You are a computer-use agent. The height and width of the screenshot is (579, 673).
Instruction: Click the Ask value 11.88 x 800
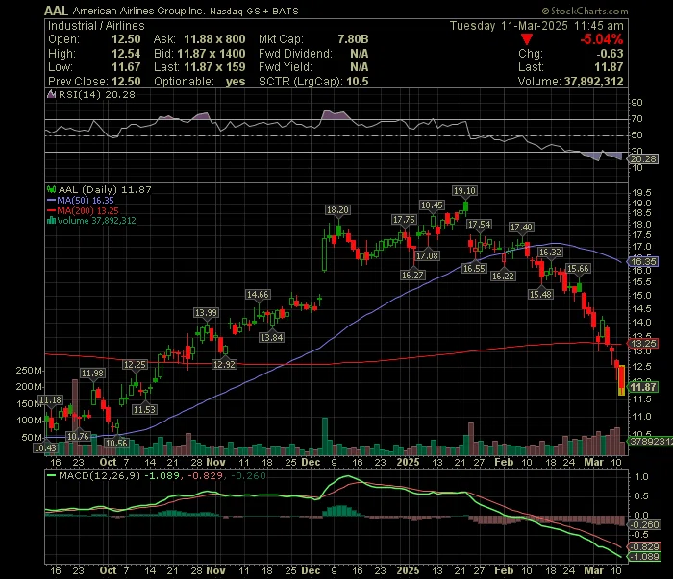pos(214,39)
